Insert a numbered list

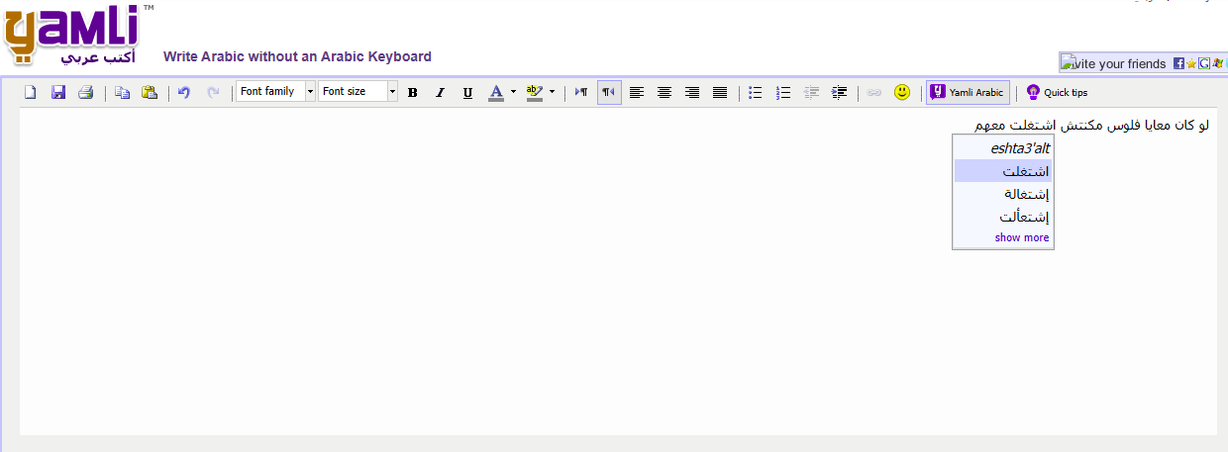tap(783, 92)
